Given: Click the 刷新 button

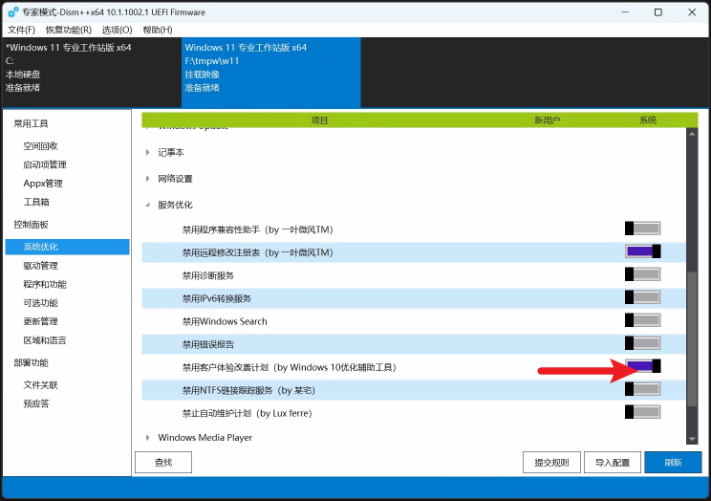Looking at the screenshot, I should click(x=672, y=463).
